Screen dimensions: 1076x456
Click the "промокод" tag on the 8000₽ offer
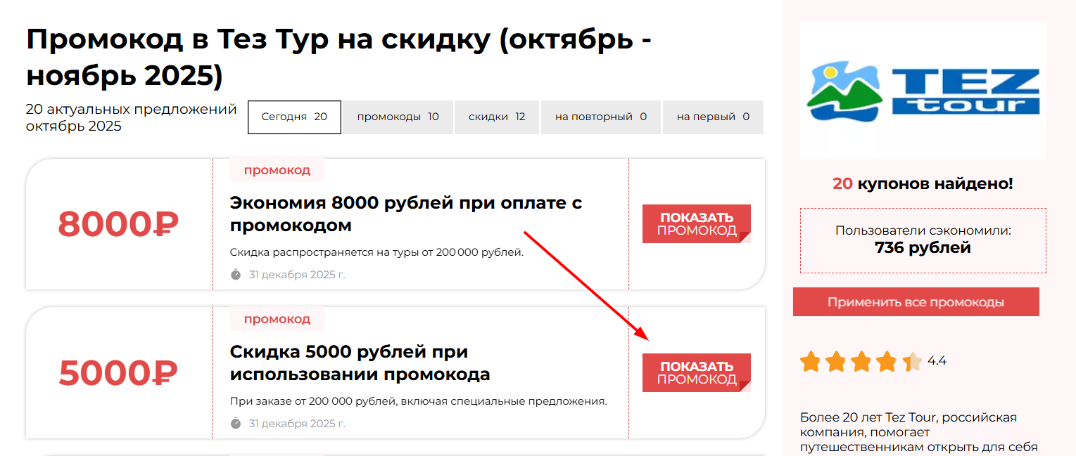pos(277,170)
